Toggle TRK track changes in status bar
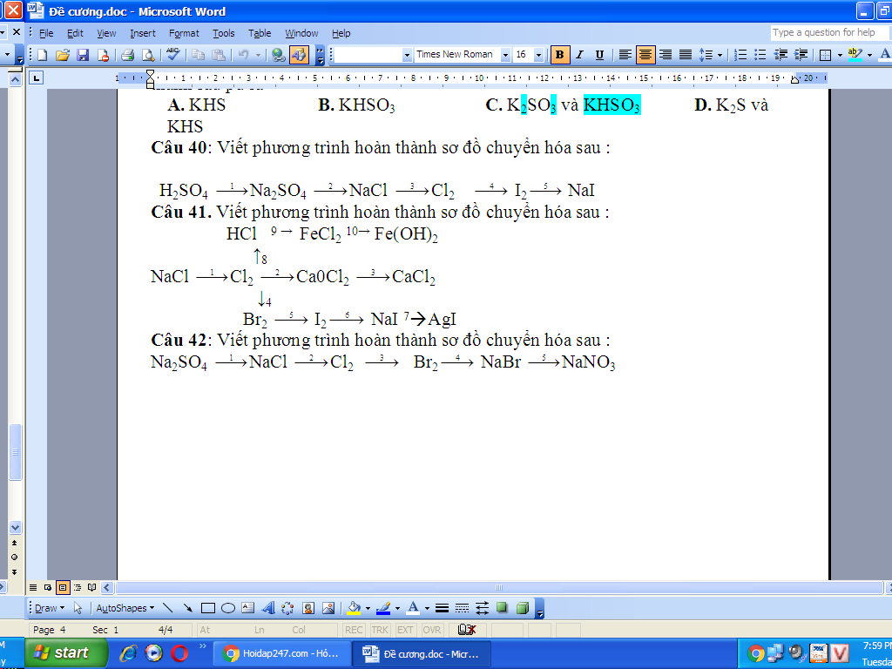892x669 pixels. pos(380,630)
